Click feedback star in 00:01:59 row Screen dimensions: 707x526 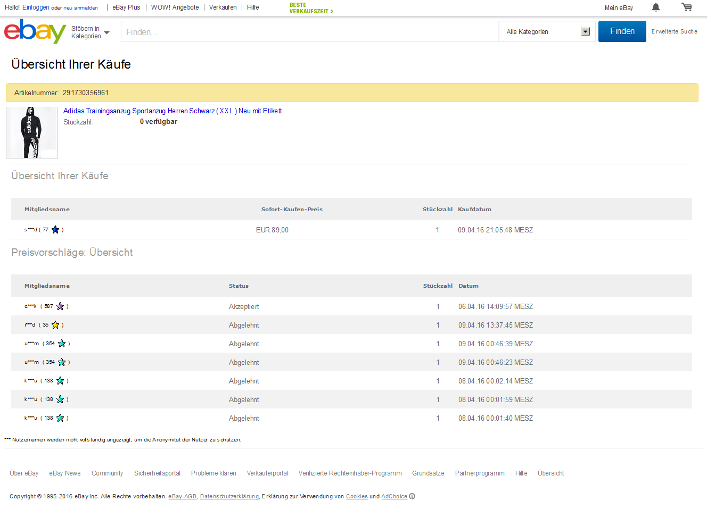click(x=60, y=399)
